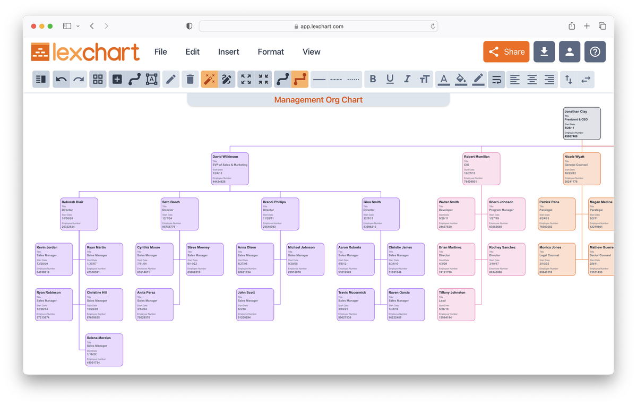Pick the fill color bucket tool
This screenshot has width=637, height=405.
click(x=461, y=79)
